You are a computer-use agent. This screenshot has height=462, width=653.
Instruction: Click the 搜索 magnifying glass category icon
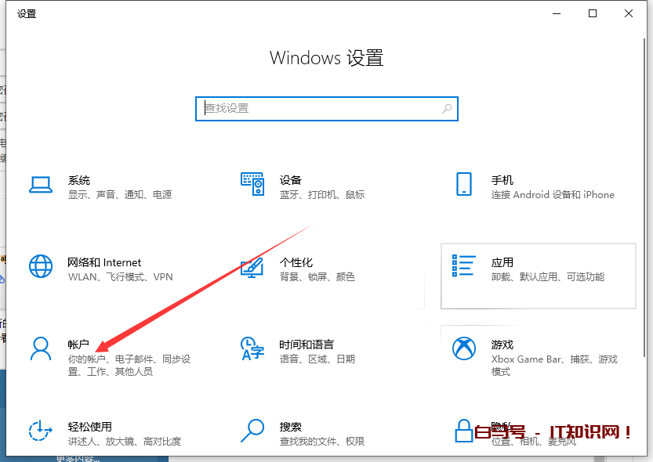252,431
